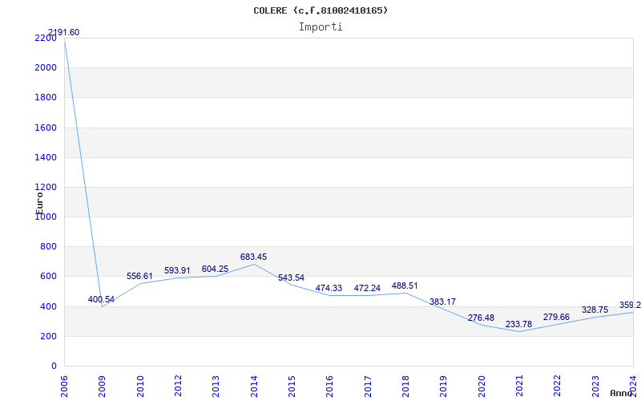This screenshot has width=641, height=401.
Task: Select the 2017 x-axis year label
Action: pos(368,386)
